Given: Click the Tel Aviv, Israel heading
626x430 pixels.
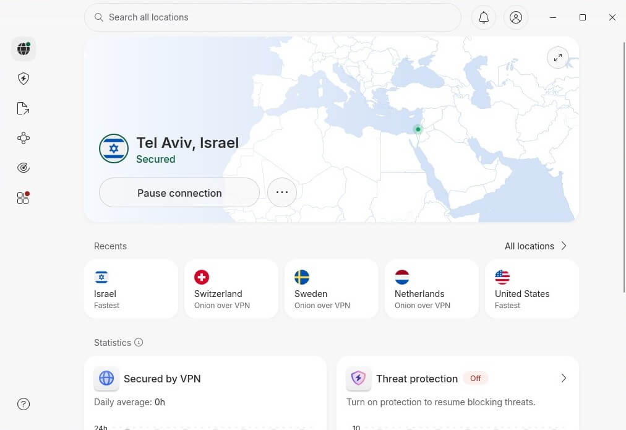Looking at the screenshot, I should (187, 142).
